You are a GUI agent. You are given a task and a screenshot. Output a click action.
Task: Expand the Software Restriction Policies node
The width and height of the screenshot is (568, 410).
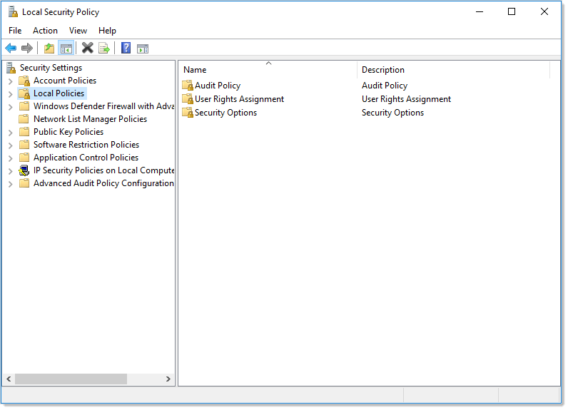tap(11, 146)
